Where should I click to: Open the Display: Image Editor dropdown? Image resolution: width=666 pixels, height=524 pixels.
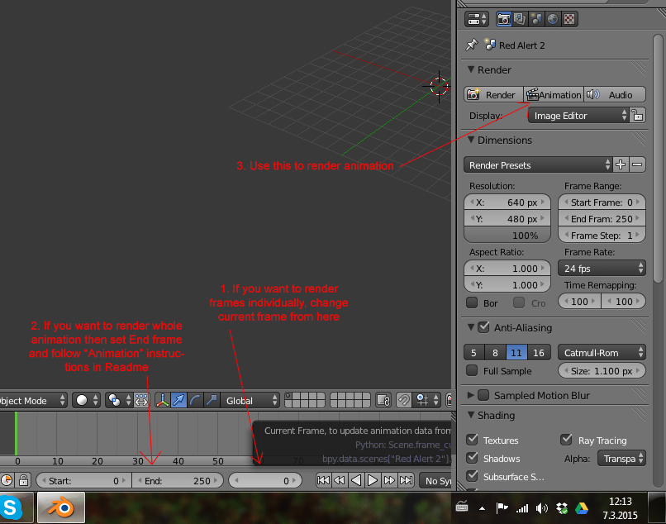click(x=578, y=116)
